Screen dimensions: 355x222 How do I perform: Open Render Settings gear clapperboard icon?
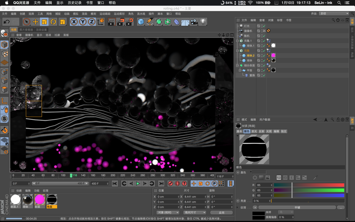click(130, 22)
